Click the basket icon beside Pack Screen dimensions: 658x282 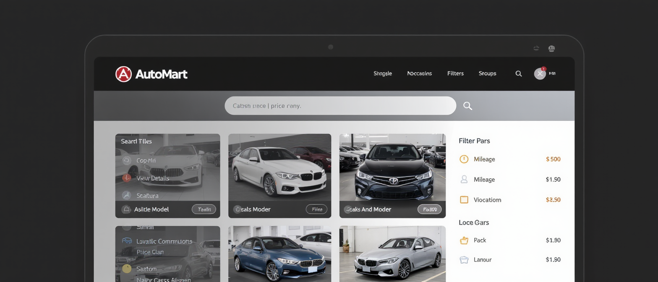coord(464,240)
